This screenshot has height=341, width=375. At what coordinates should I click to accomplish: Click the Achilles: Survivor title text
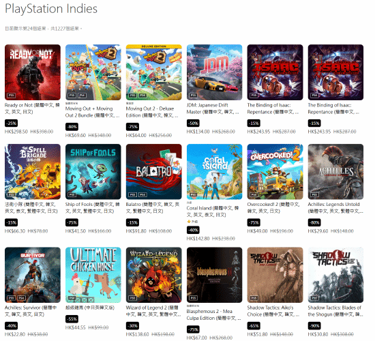(x=31, y=311)
